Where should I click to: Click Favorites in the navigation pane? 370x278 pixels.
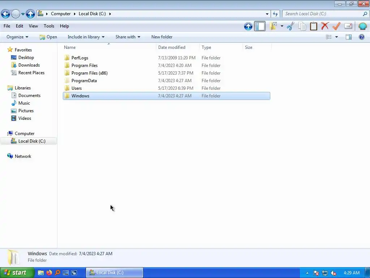coord(23,50)
